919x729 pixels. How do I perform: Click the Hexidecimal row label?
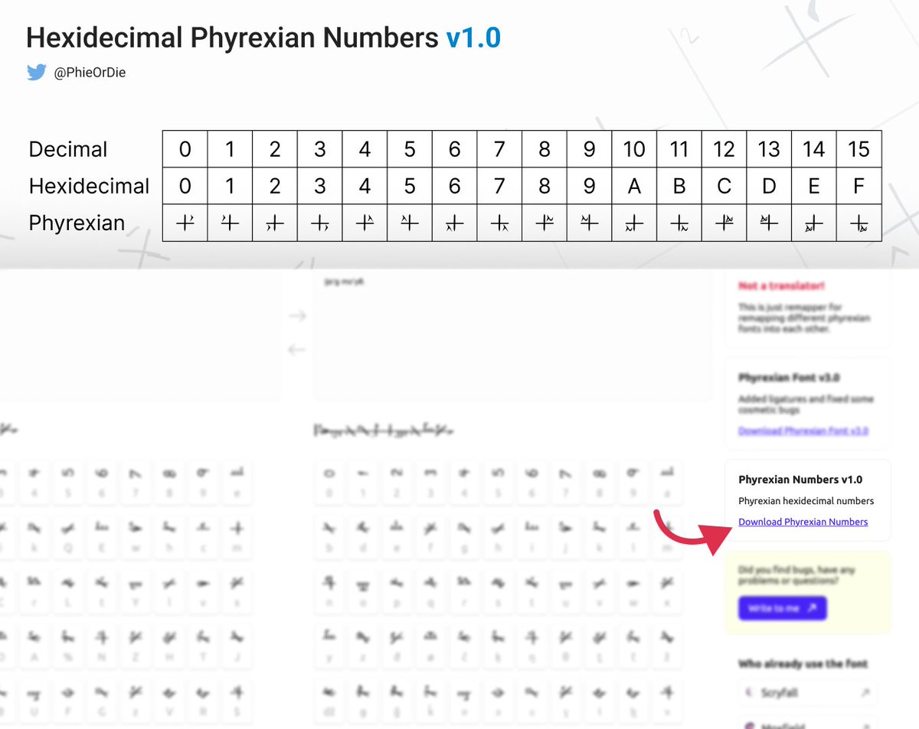89,186
